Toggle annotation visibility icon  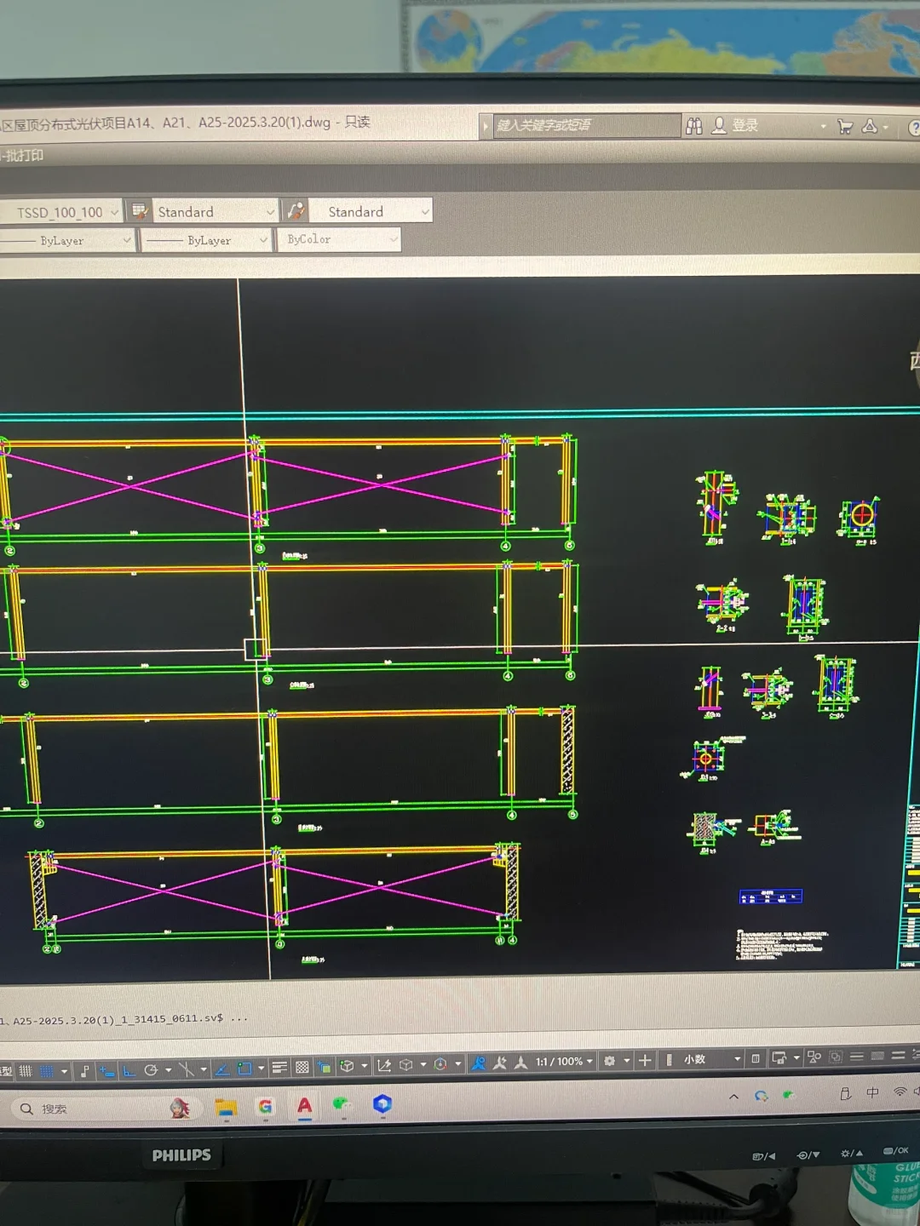tap(479, 1063)
